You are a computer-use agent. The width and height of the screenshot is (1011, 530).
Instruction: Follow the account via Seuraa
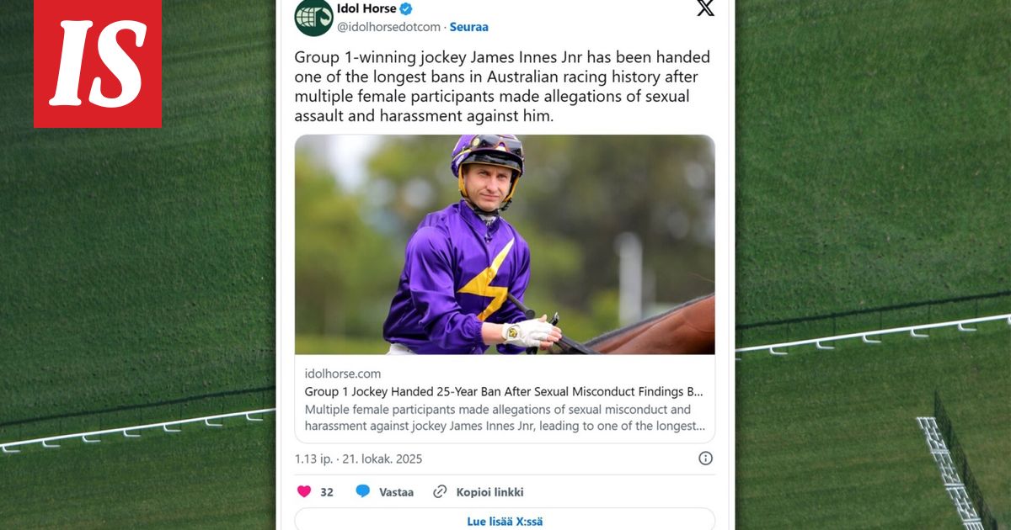point(469,27)
